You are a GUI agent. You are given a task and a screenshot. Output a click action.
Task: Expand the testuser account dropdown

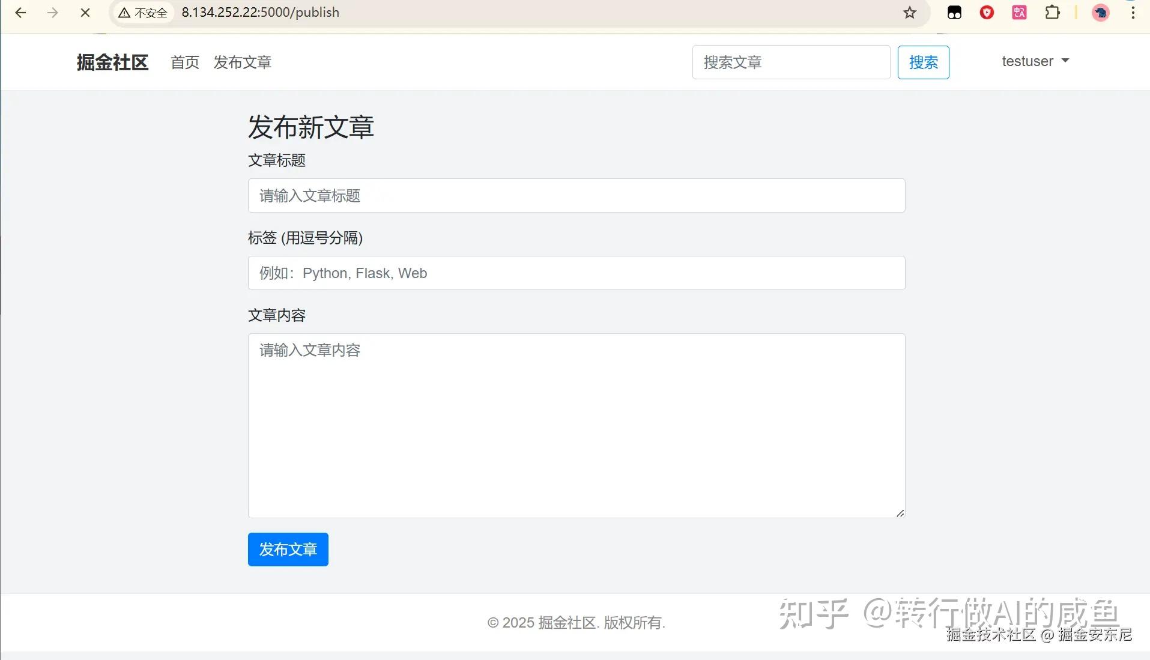pyautogui.click(x=1035, y=61)
